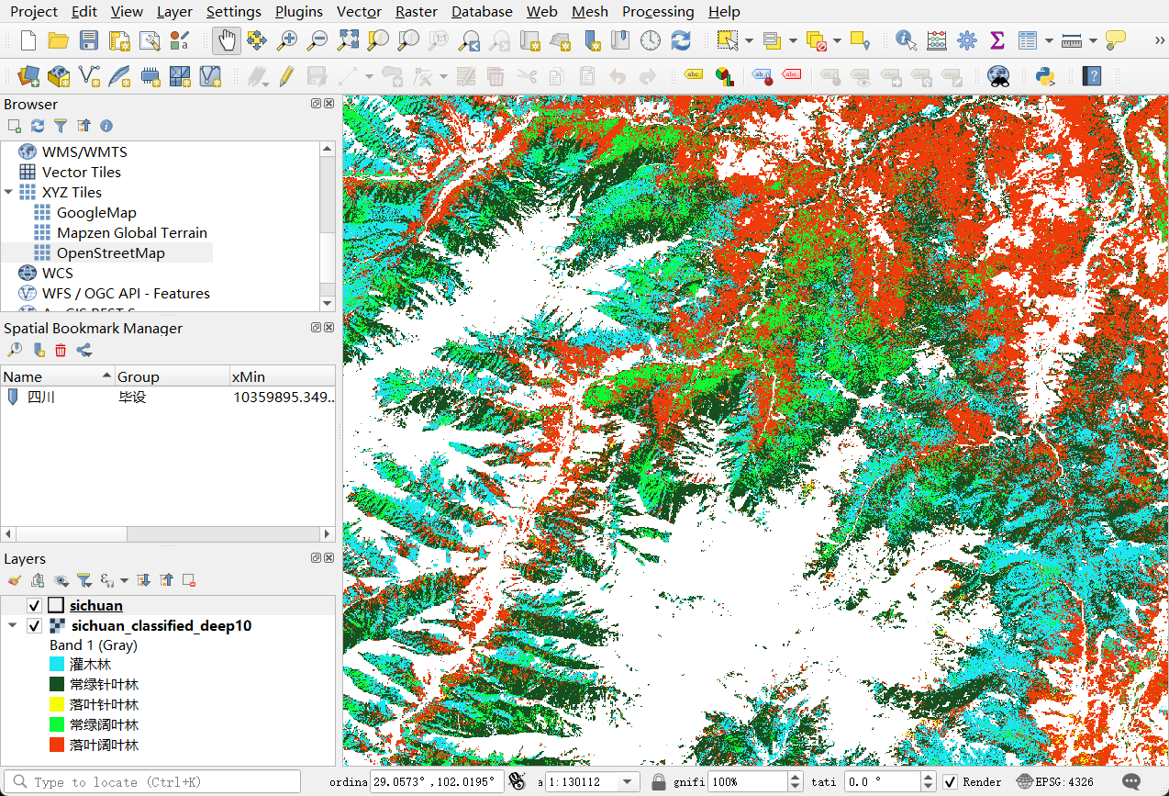The image size is (1169, 796).
Task: Open the Layer Styling panel
Action: (13, 579)
